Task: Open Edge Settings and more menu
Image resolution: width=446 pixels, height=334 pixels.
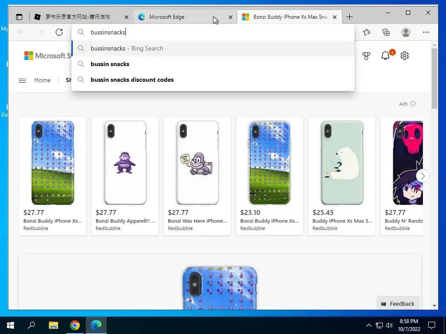Action: 426,32
